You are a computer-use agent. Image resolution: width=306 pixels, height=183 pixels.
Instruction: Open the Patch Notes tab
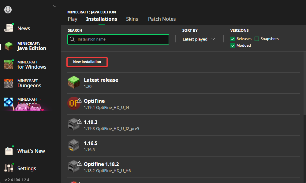pyautogui.click(x=162, y=19)
